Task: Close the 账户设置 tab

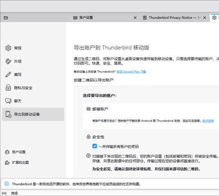Action: (135, 18)
